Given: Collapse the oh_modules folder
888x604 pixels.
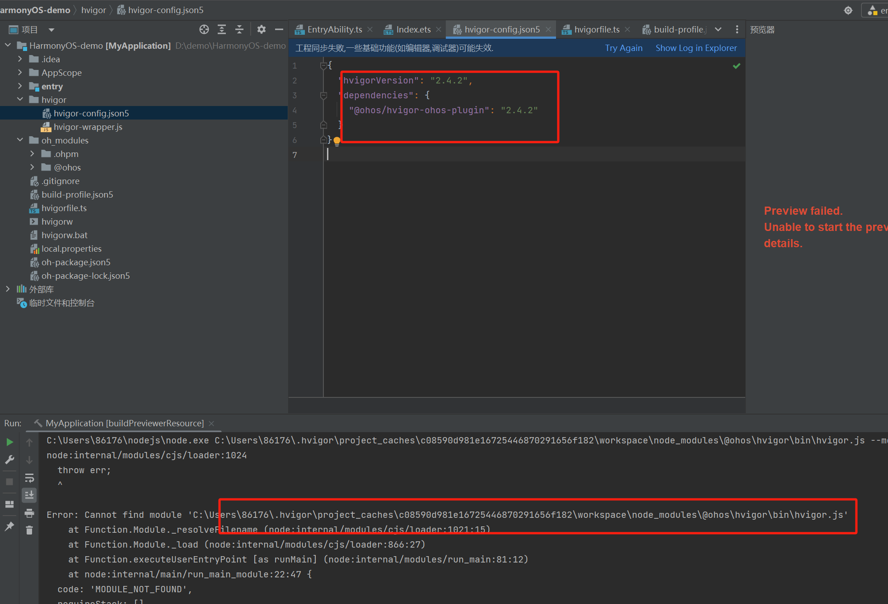Looking at the screenshot, I should tap(20, 140).
